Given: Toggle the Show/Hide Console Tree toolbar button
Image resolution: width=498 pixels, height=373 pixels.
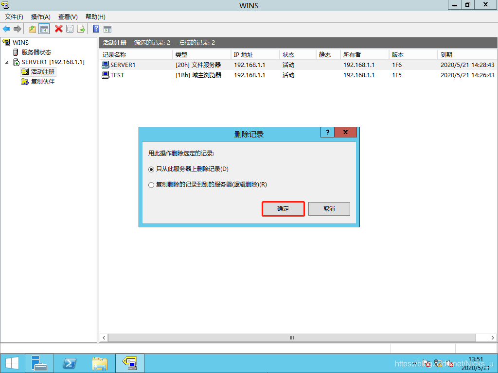Looking at the screenshot, I should coord(44,29).
